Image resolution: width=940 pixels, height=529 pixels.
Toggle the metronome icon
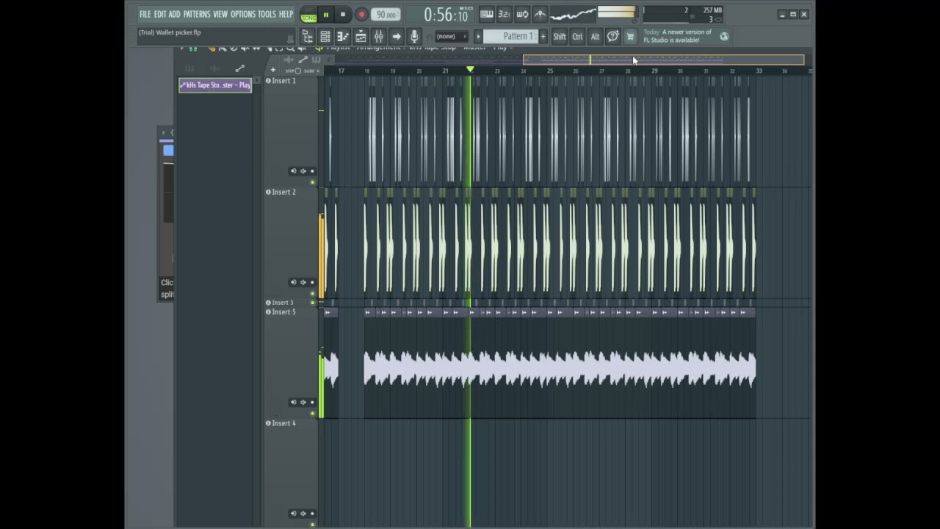(540, 14)
